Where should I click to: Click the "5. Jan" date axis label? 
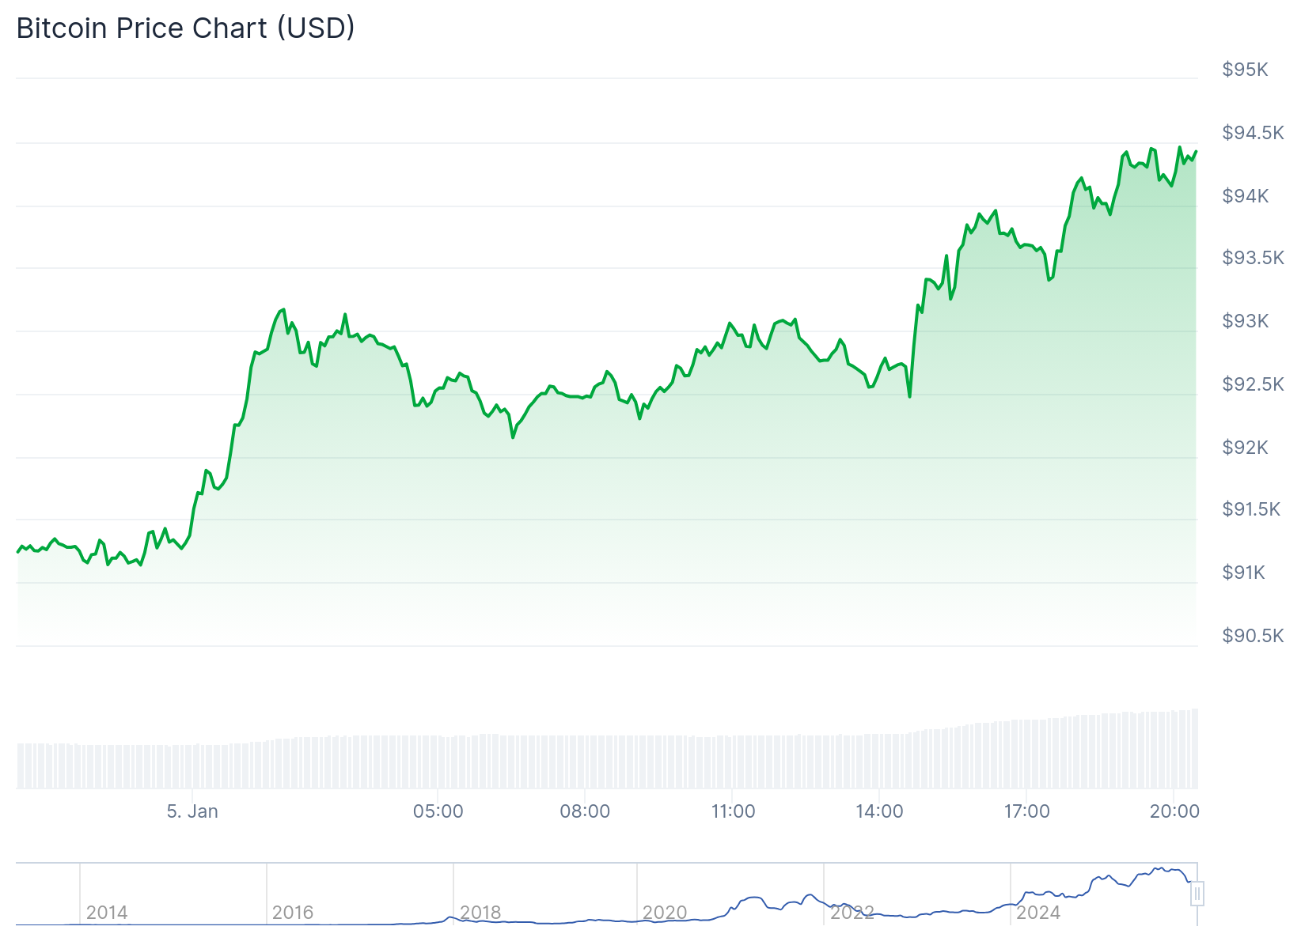(192, 811)
